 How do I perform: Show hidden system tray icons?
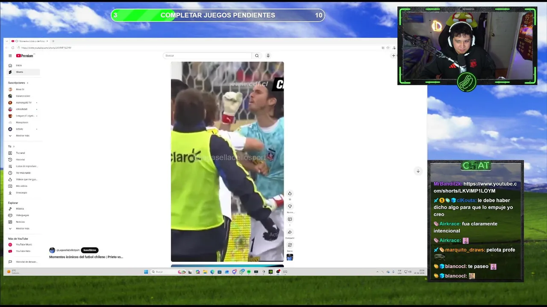tap(377, 272)
